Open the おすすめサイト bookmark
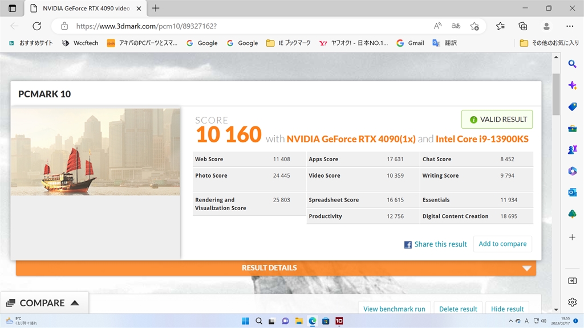Viewport: 584px width, 328px height. coord(31,43)
